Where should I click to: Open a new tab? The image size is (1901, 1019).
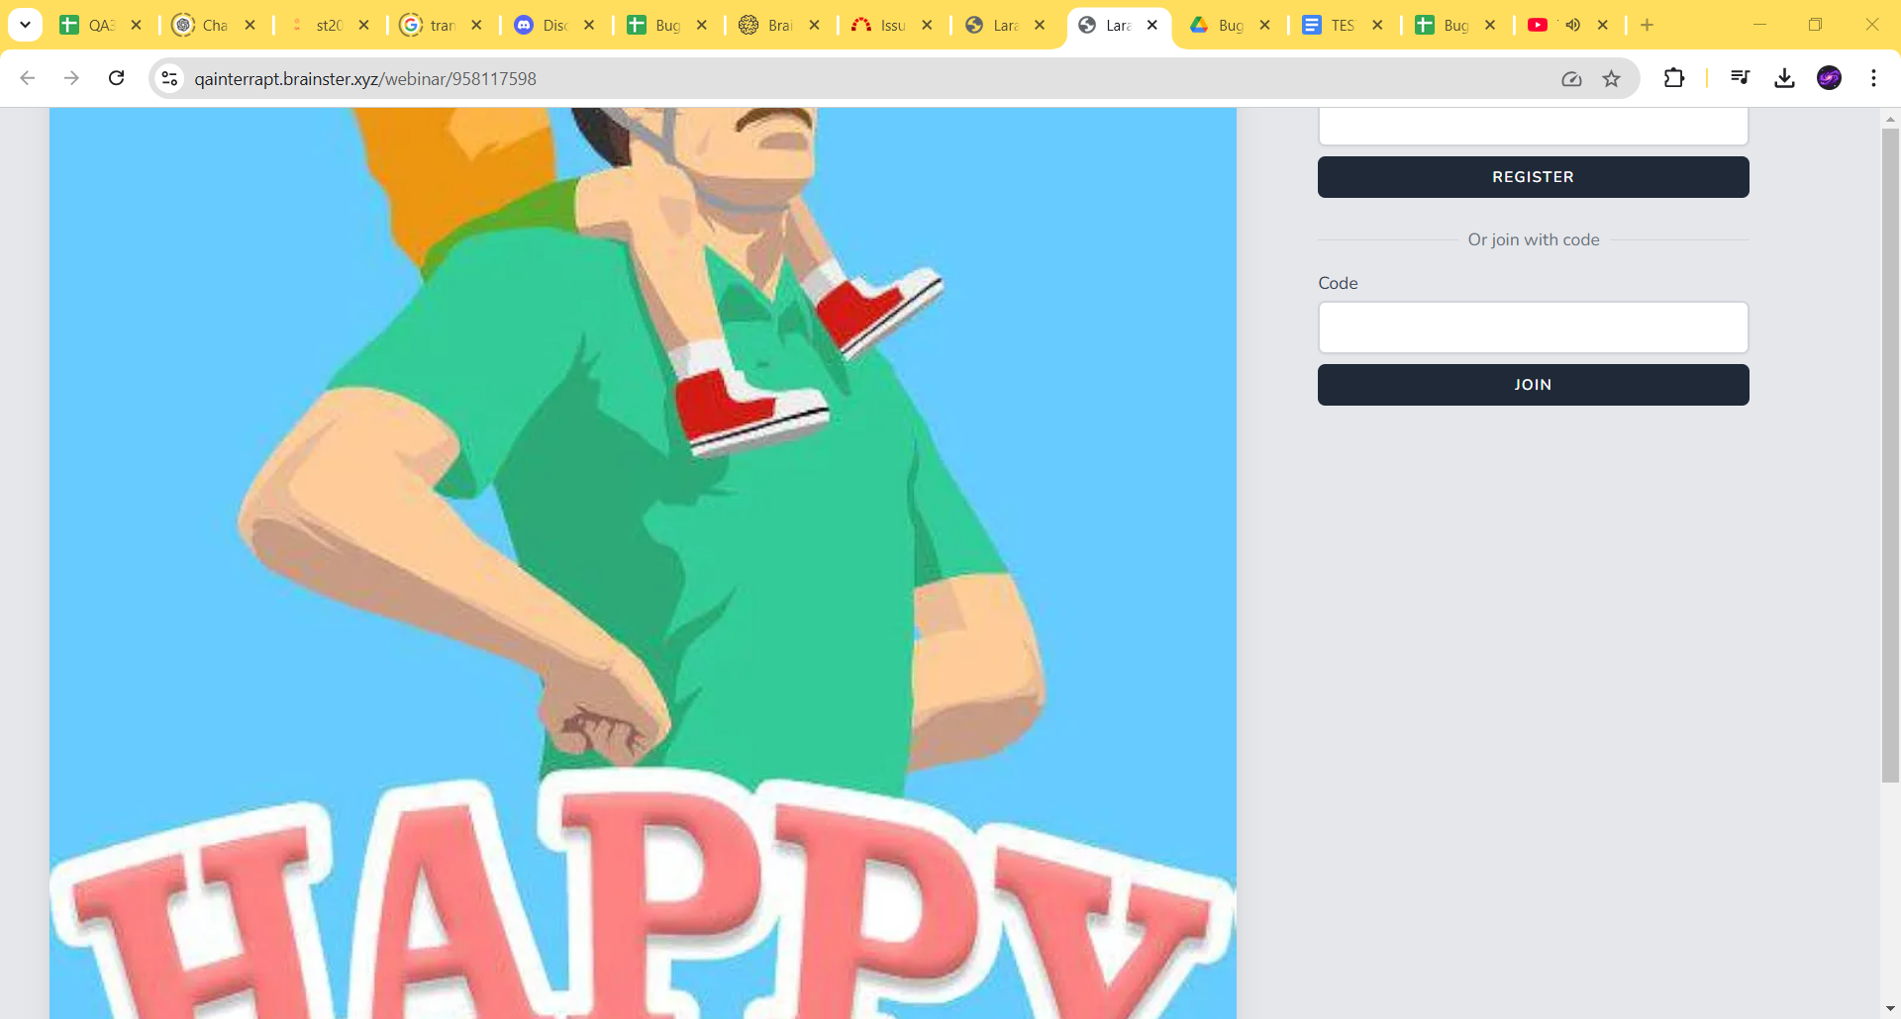[1647, 25]
